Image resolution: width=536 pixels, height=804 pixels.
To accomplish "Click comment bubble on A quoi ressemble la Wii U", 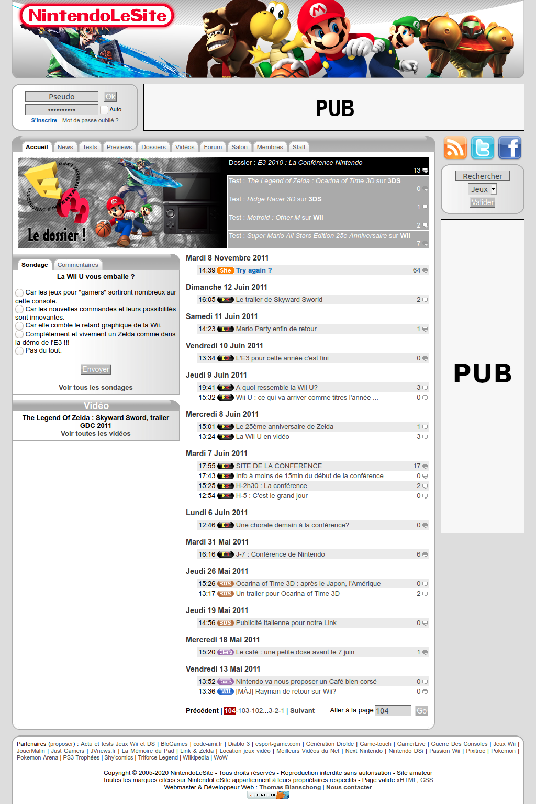I will (425, 388).
